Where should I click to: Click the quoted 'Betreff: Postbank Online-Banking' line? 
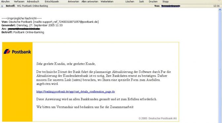(x=23, y=32)
